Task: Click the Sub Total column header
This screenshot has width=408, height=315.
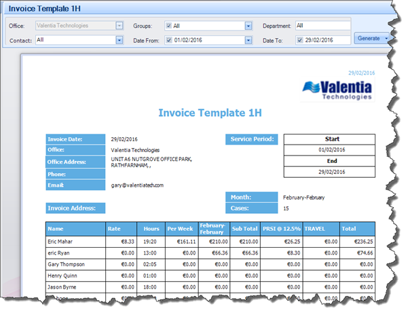Action: [x=245, y=229]
